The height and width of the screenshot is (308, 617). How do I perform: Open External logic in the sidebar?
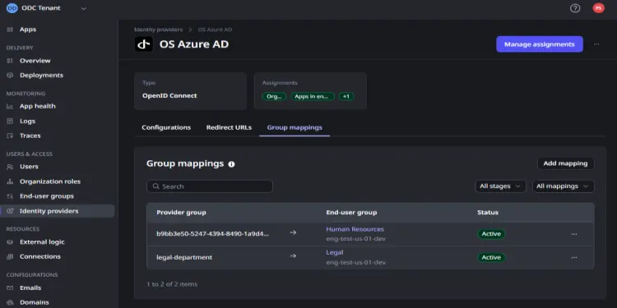coord(42,242)
